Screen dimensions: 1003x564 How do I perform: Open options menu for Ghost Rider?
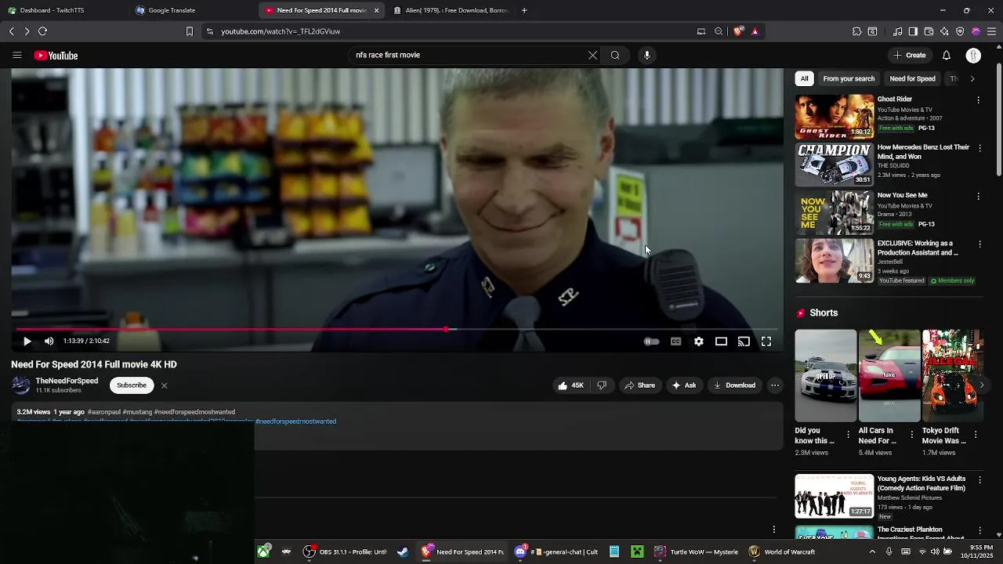coord(978,100)
